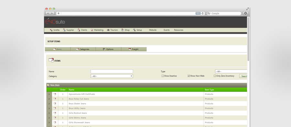Click the browser back arrow button
This screenshot has width=291, height=127.
pos(48,13)
